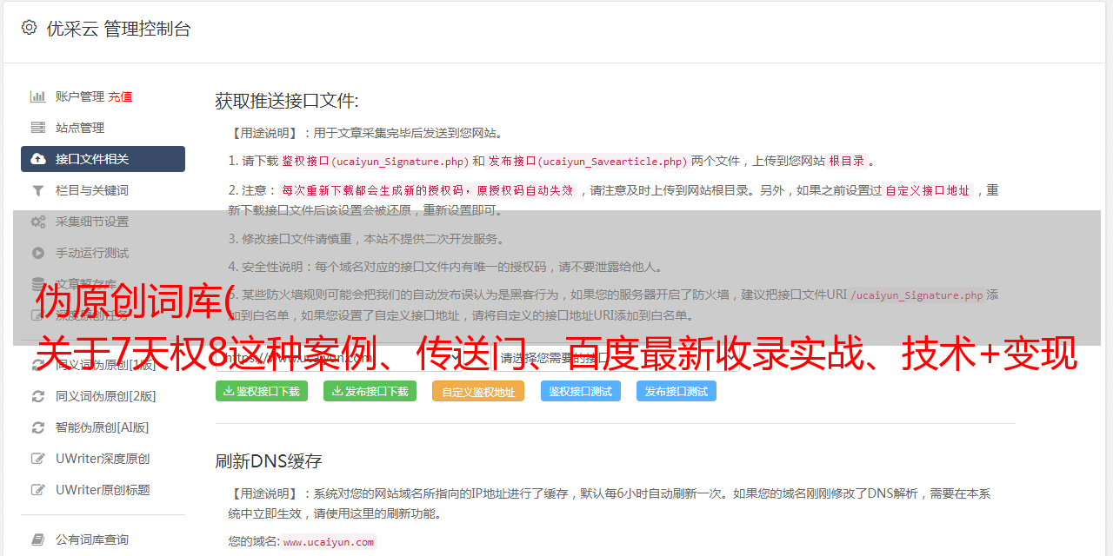
Task: Open 账户管理 in the sidebar
Action: click(x=80, y=96)
